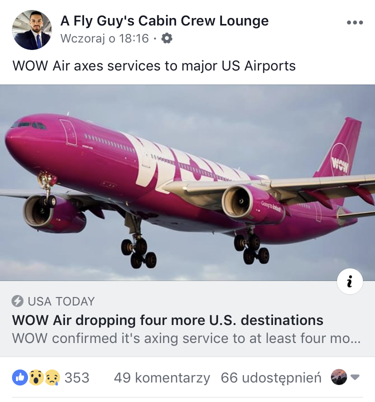Open A Fly Guy's Cabin Crew Lounge page
Image resolution: width=375 pixels, height=402 pixels.
pyautogui.click(x=164, y=21)
